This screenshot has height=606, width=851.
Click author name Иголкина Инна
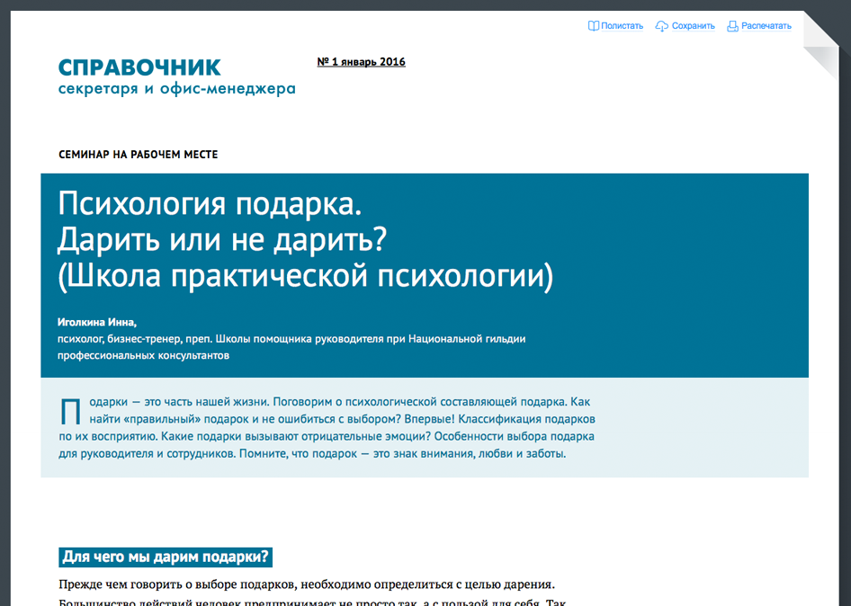coord(96,321)
